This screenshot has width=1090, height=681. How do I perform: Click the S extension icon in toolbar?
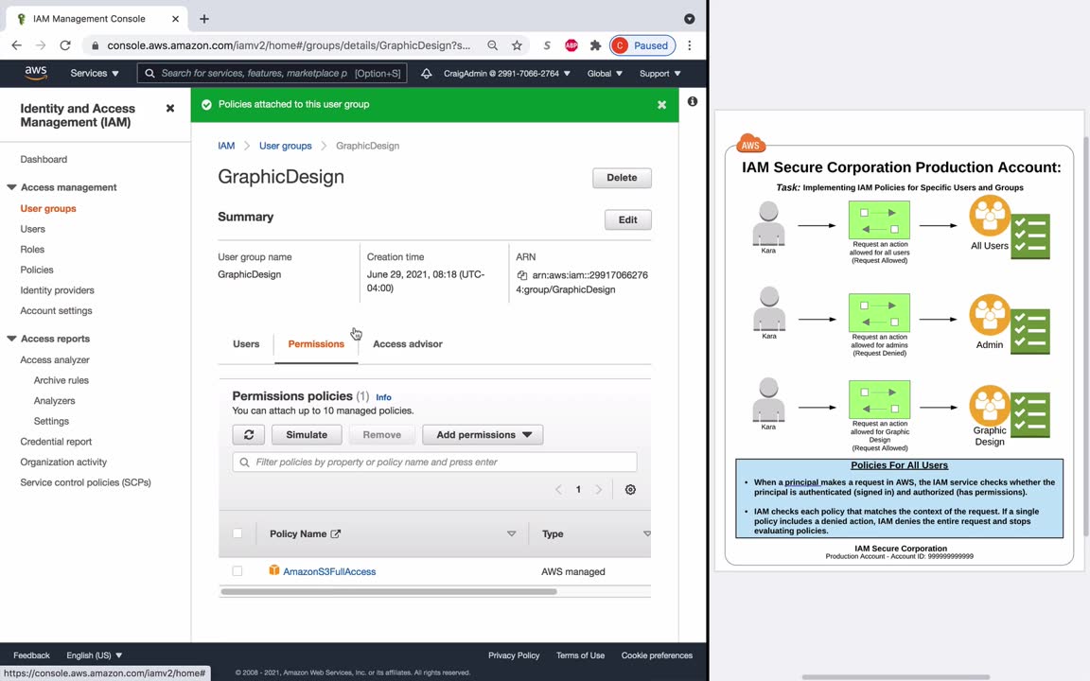547,45
